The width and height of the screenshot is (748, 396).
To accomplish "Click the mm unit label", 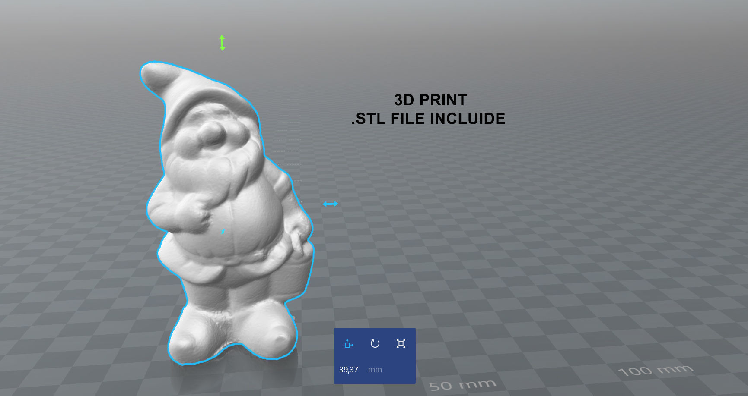I will click(x=375, y=370).
